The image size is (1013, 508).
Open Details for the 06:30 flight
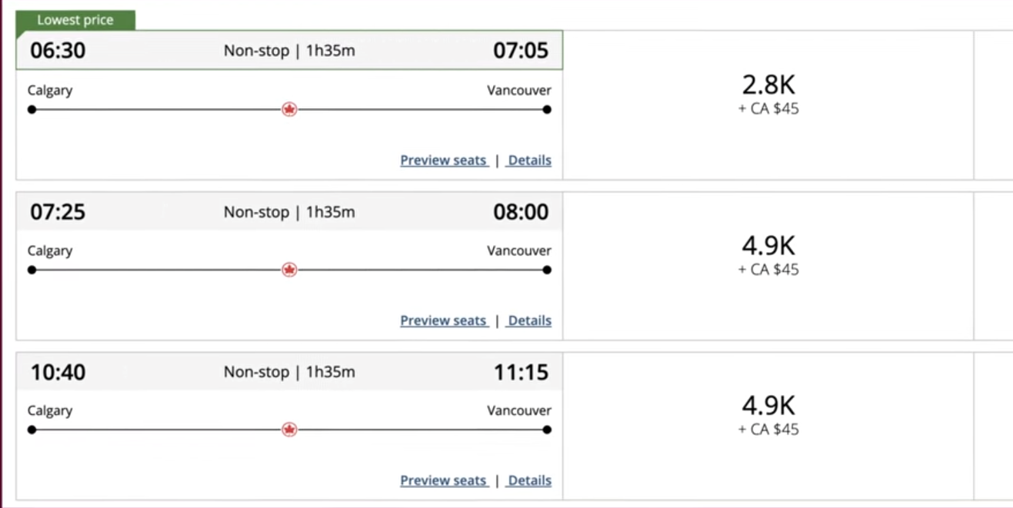530,161
